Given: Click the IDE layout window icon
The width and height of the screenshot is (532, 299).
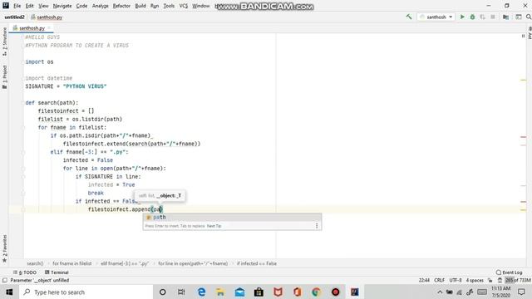Looking at the screenshot, I should tap(519, 17).
